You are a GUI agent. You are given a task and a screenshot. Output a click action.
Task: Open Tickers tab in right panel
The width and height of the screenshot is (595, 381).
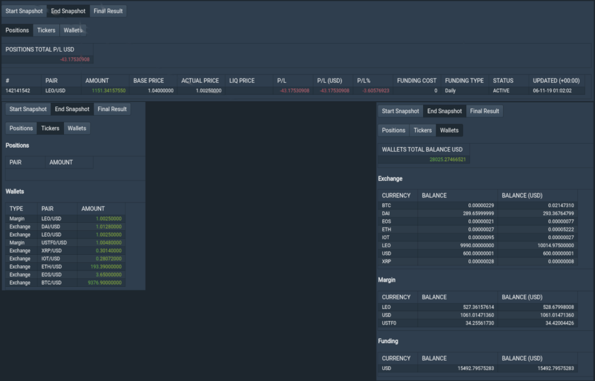[422, 130]
